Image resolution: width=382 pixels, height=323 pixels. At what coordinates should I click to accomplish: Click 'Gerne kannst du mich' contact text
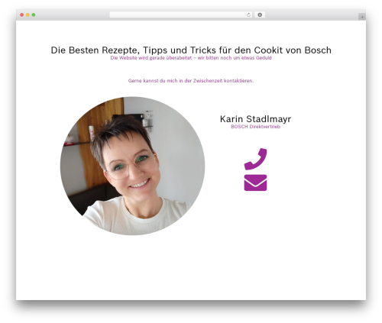pyautogui.click(x=191, y=81)
